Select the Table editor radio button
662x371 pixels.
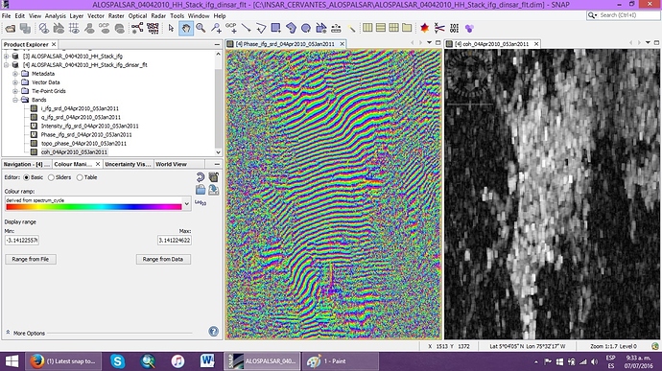80,177
